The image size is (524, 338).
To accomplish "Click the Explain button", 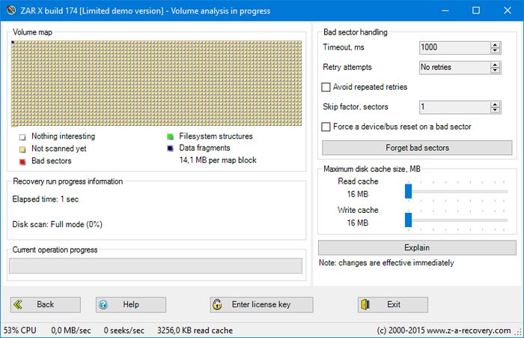I will point(417,247).
